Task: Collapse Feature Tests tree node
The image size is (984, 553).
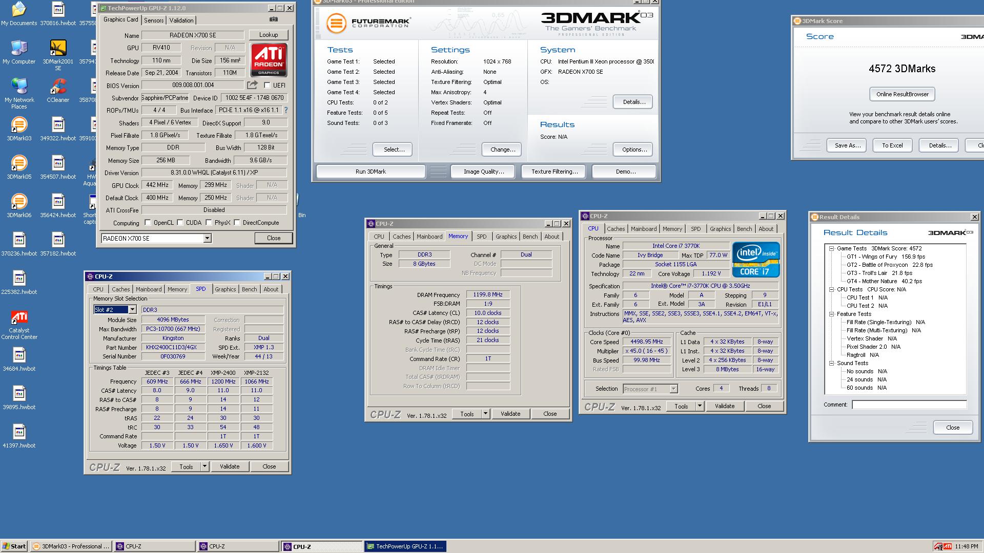Action: coord(831,314)
